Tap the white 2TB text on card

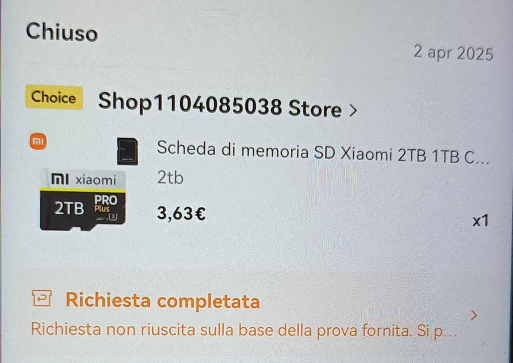click(69, 208)
